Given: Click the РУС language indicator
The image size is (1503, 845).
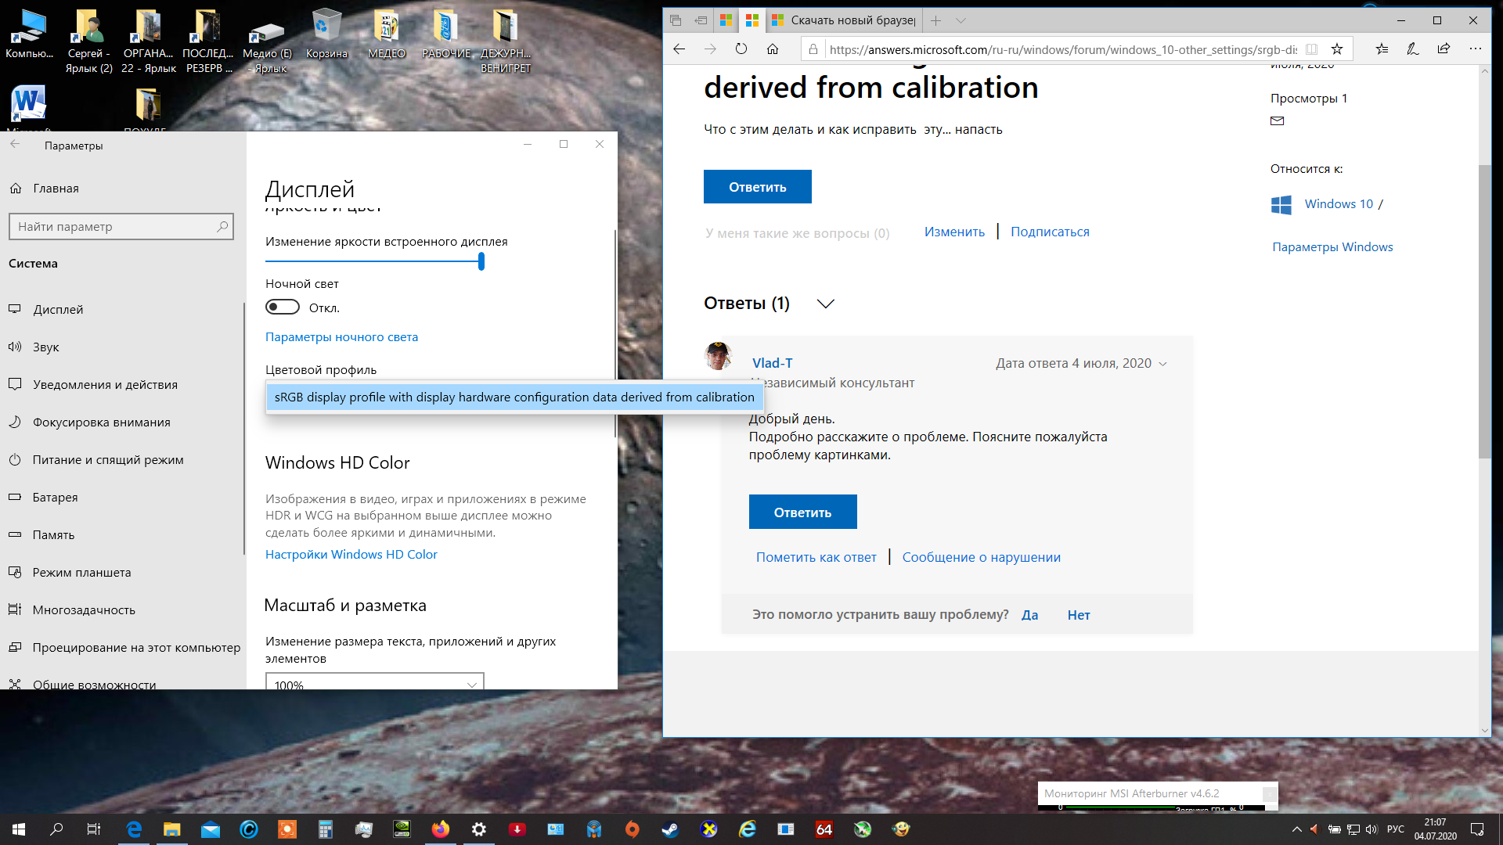Looking at the screenshot, I should pos(1396,829).
